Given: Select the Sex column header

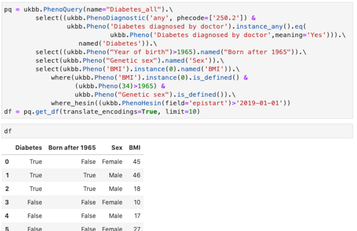Looking at the screenshot, I should 117,148.
